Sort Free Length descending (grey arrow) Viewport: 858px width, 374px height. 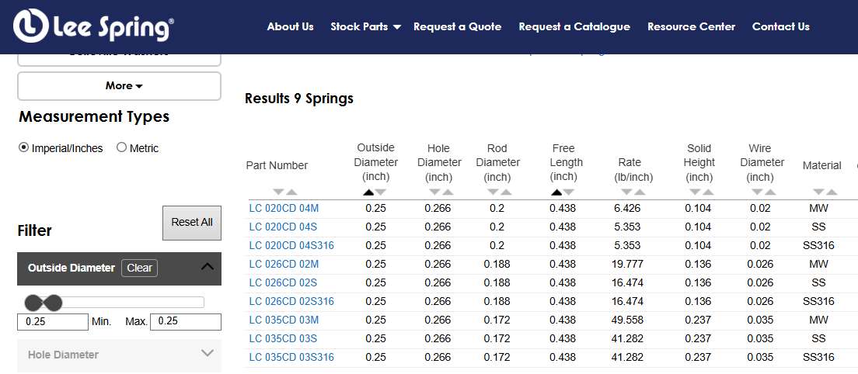pos(569,192)
